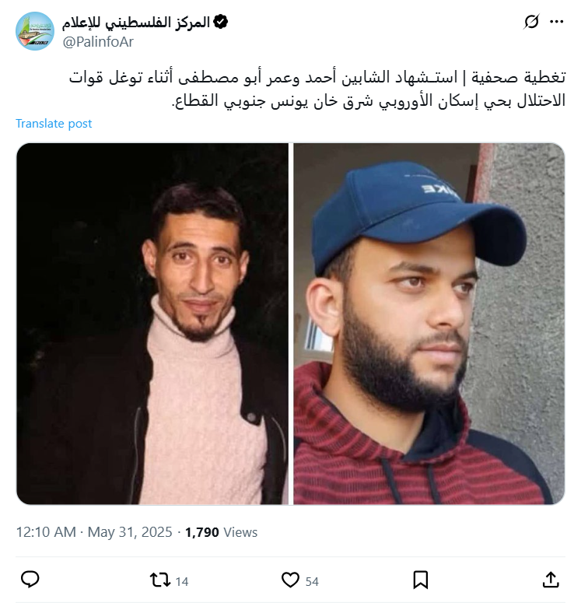Open the @PalinfoAr handle

pos(98,41)
